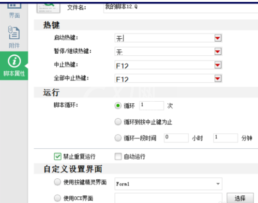Click the 自定义设置界面 section heading
This screenshot has width=258, height=203.
click(73, 169)
